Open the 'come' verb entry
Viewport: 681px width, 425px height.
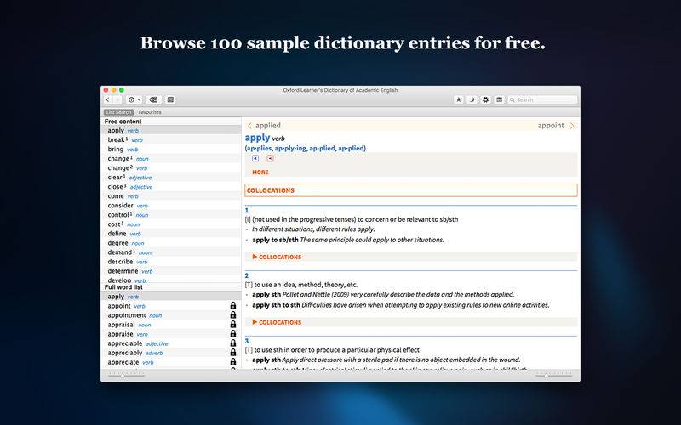[171, 196]
